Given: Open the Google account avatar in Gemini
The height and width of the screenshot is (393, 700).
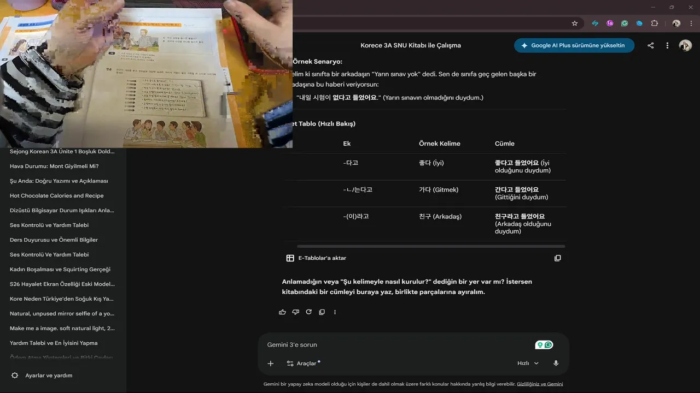Looking at the screenshot, I should 685,45.
